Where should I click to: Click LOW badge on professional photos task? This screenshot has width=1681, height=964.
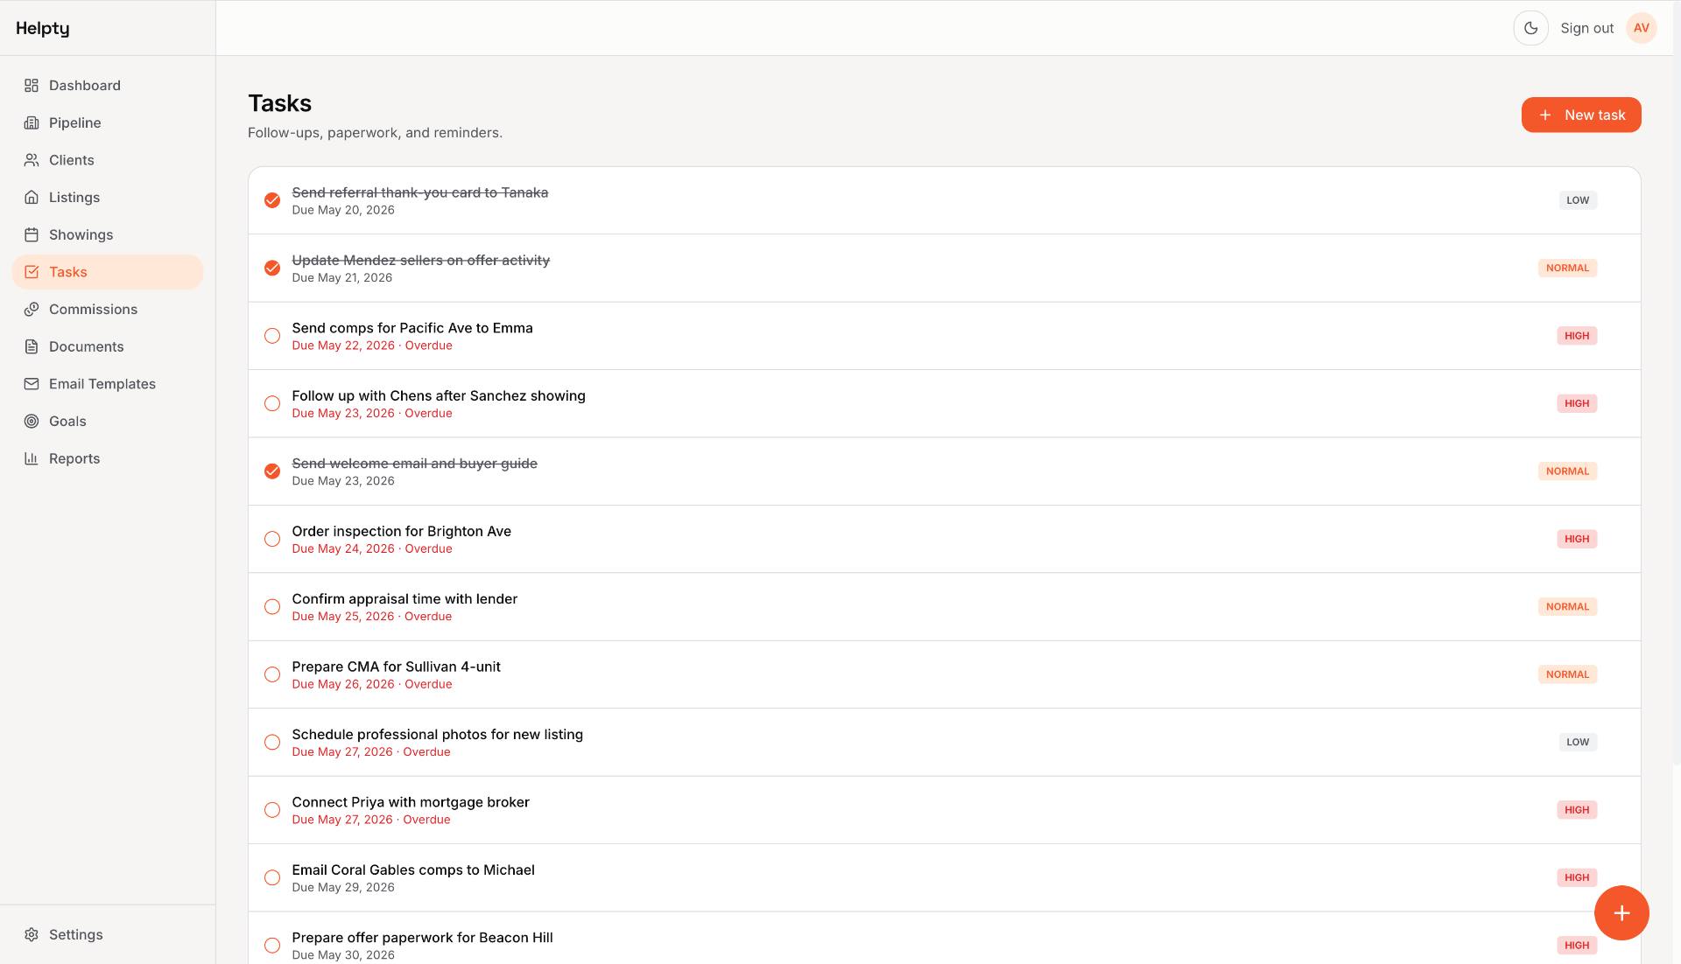(x=1578, y=742)
